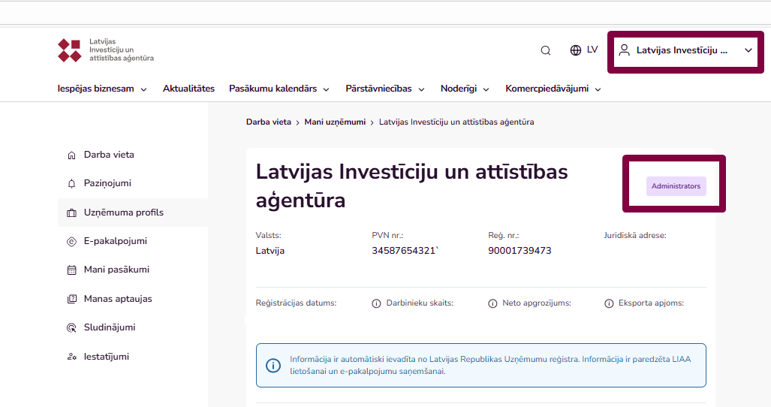Expand the Iespējas biznesam menu
The width and height of the screenshot is (771, 407).
tap(102, 89)
